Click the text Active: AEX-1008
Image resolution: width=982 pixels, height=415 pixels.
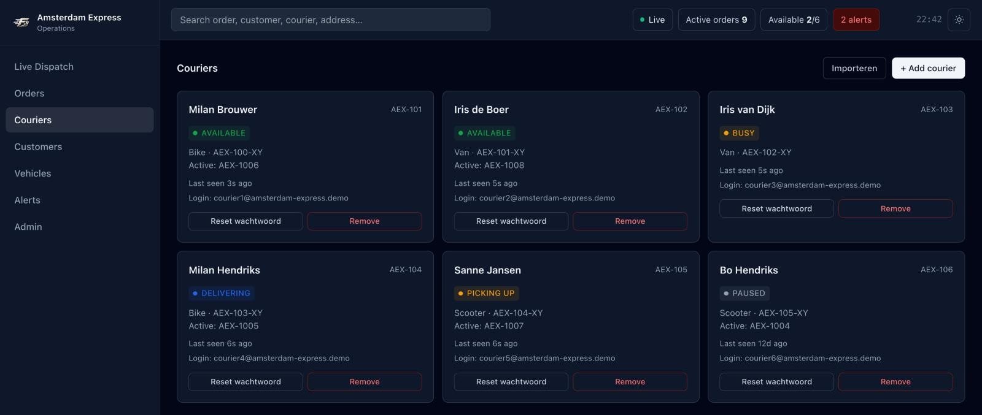(x=489, y=166)
